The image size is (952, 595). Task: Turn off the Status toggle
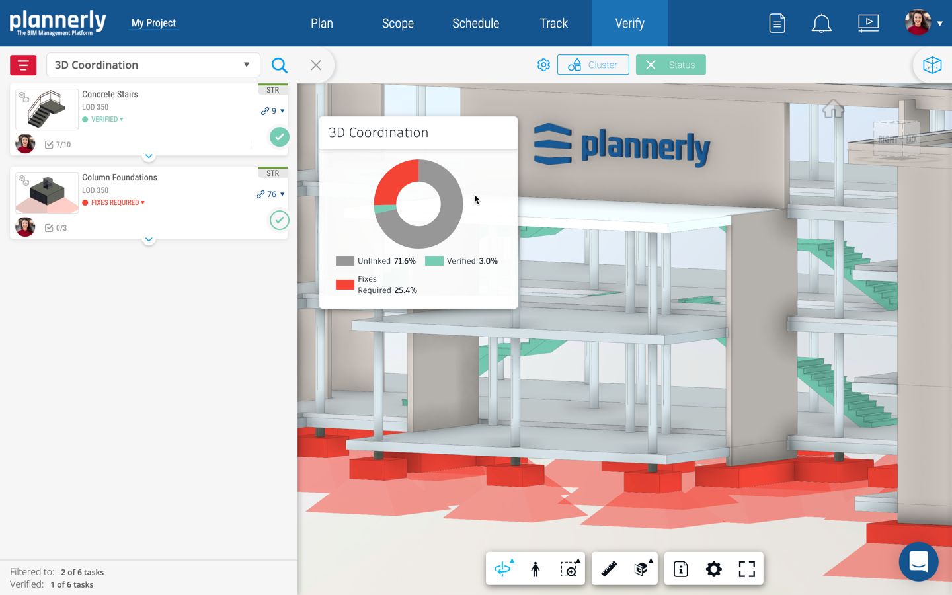point(670,65)
